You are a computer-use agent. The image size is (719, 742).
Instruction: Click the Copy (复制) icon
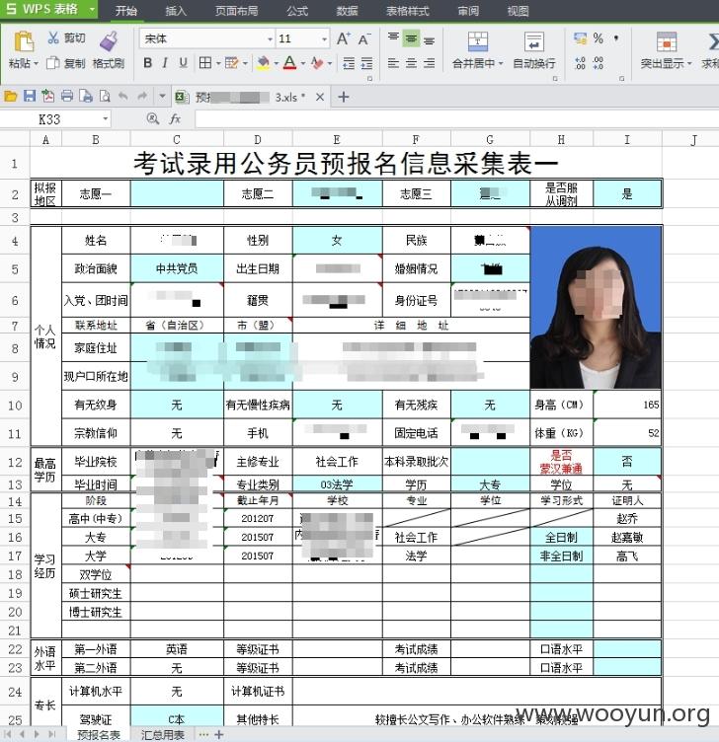point(53,62)
